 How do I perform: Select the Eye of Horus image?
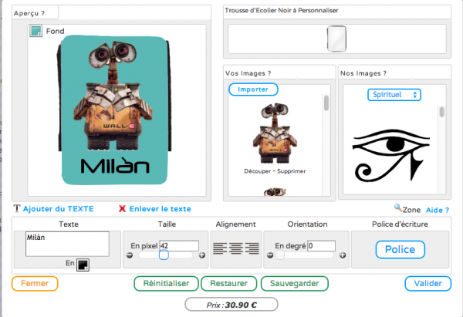coord(391,155)
